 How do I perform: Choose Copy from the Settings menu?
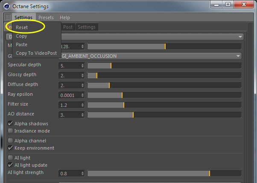tap(21, 36)
